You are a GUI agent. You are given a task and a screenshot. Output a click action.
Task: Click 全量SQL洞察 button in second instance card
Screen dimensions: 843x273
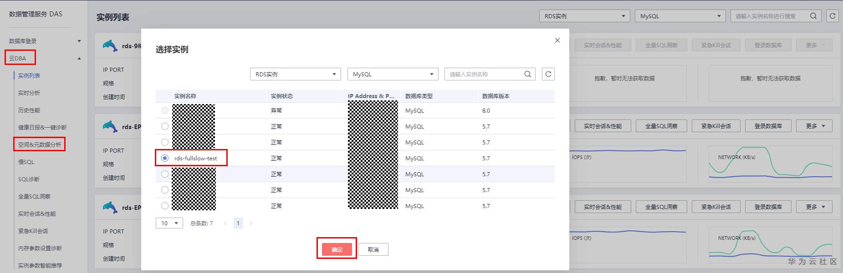pyautogui.click(x=661, y=126)
